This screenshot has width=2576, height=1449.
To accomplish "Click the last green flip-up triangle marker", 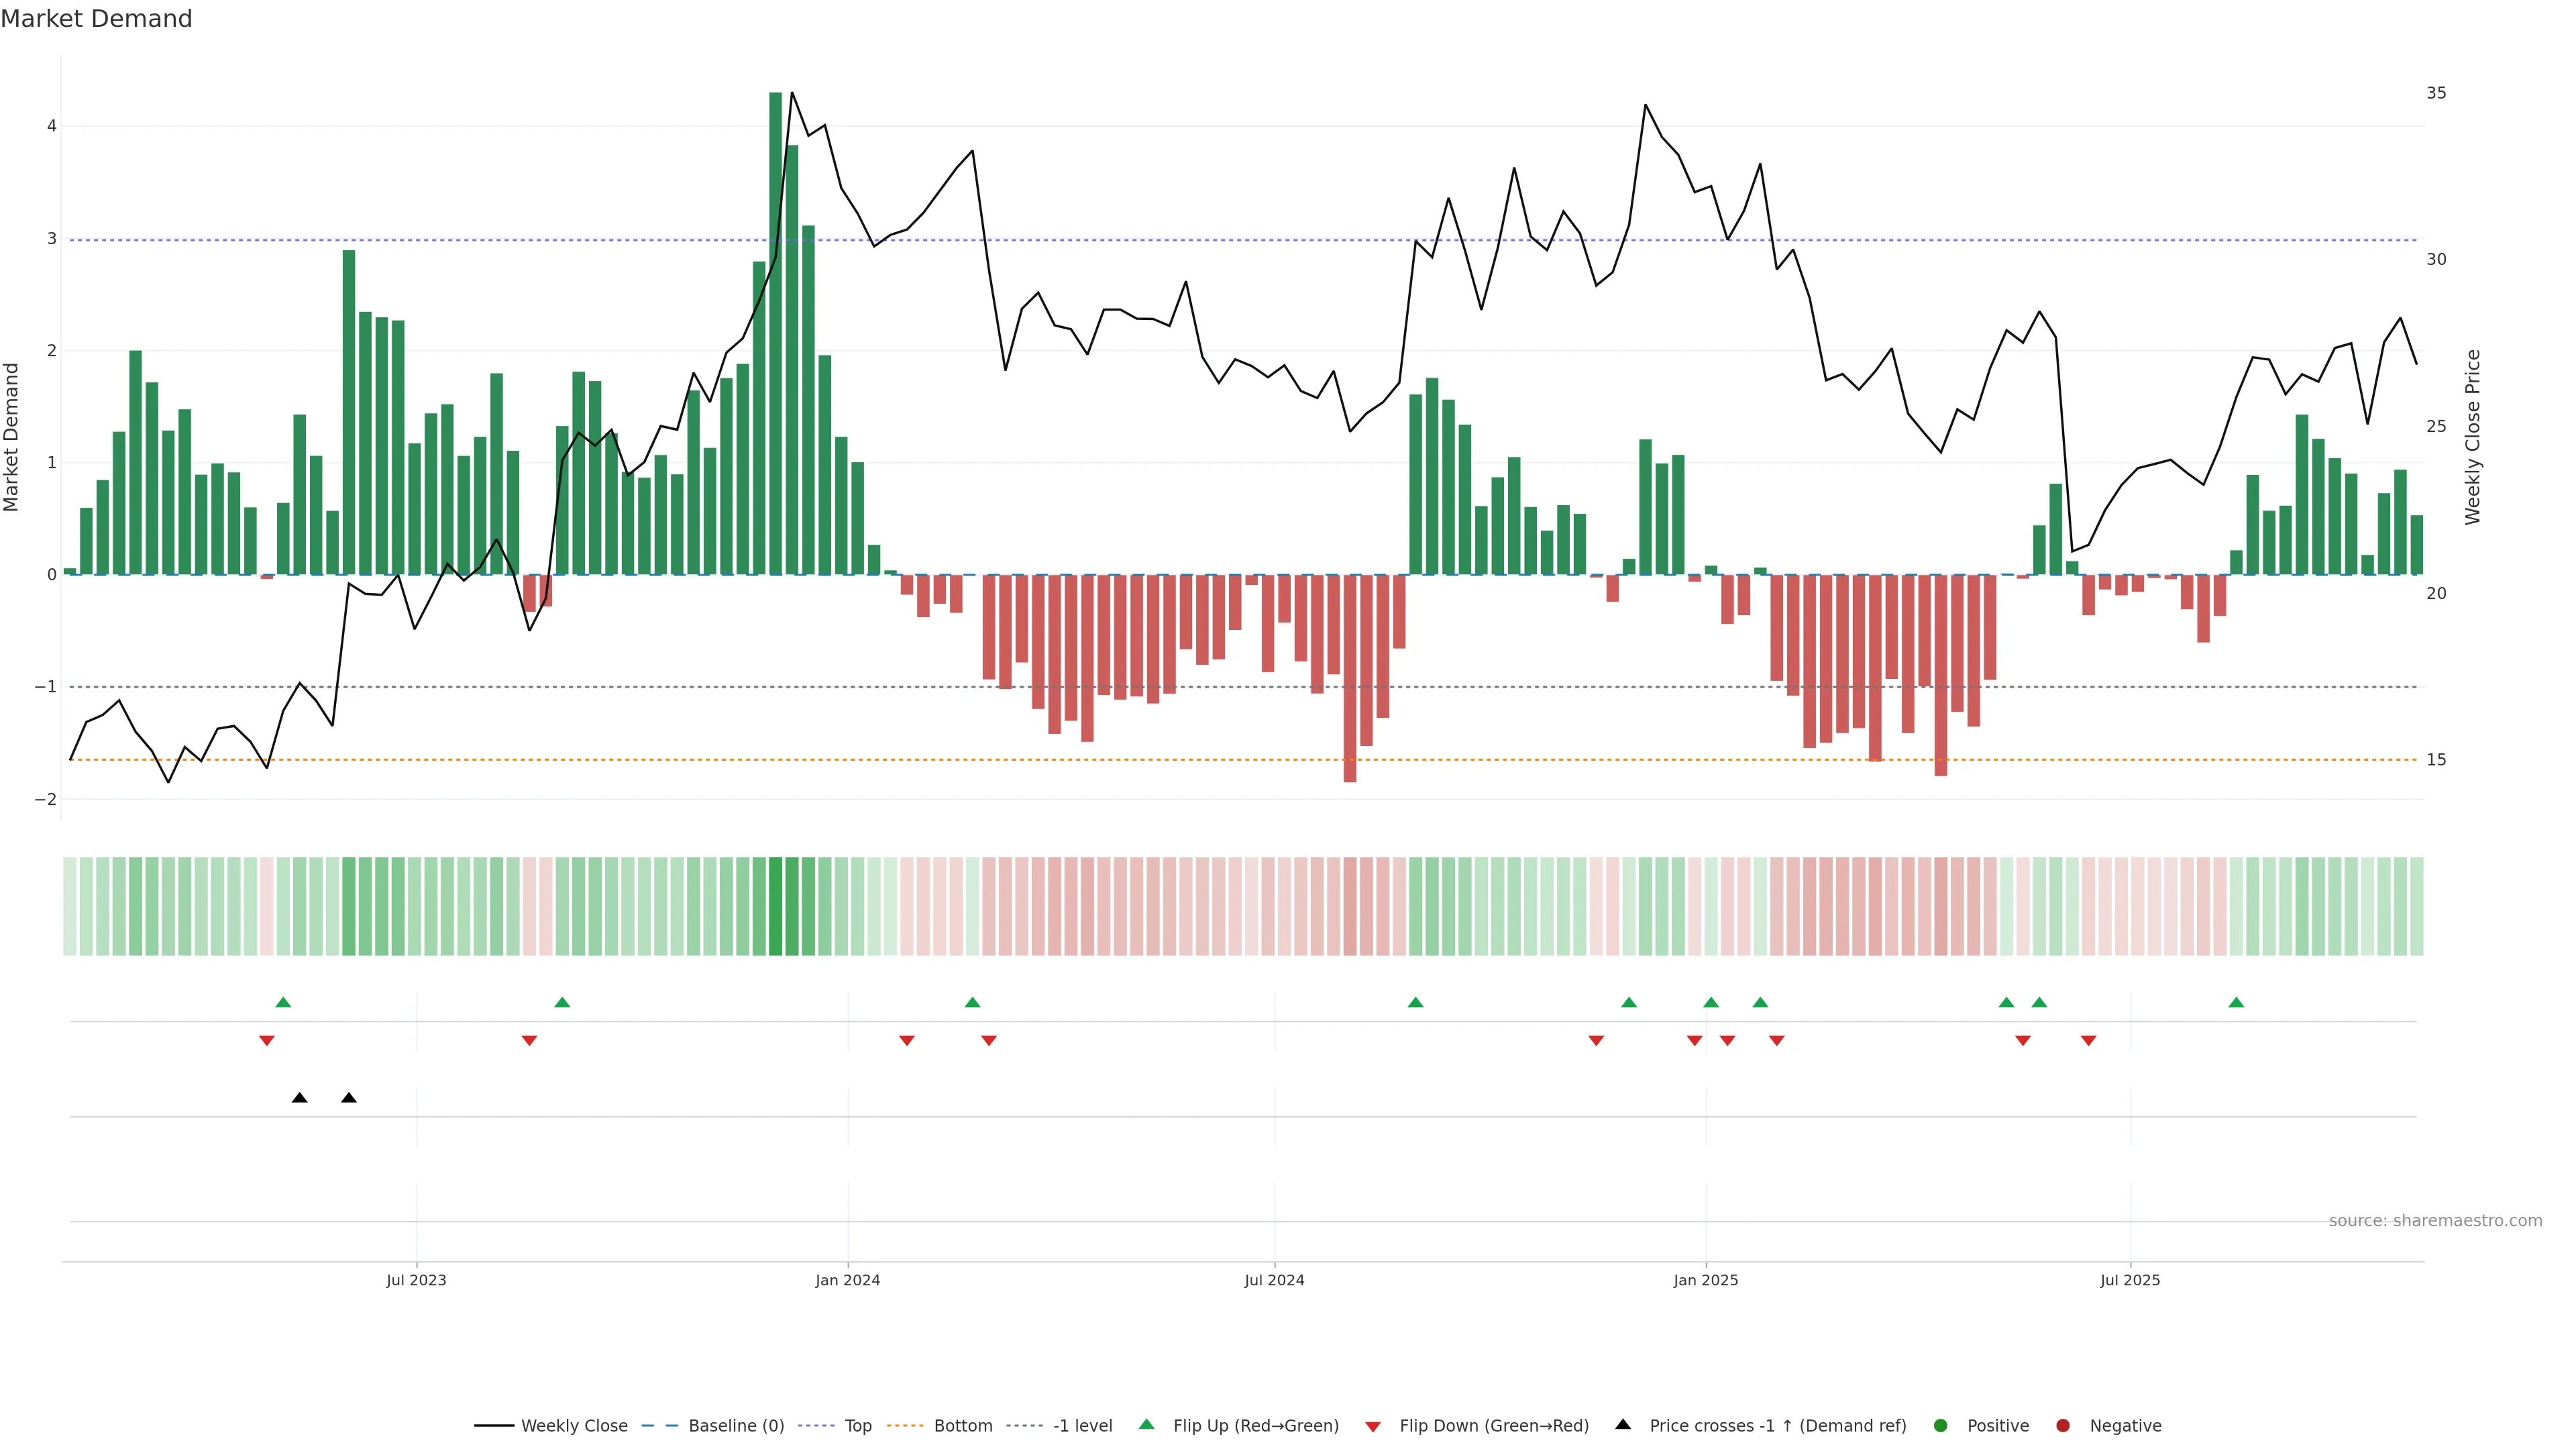I will coord(2236,1003).
